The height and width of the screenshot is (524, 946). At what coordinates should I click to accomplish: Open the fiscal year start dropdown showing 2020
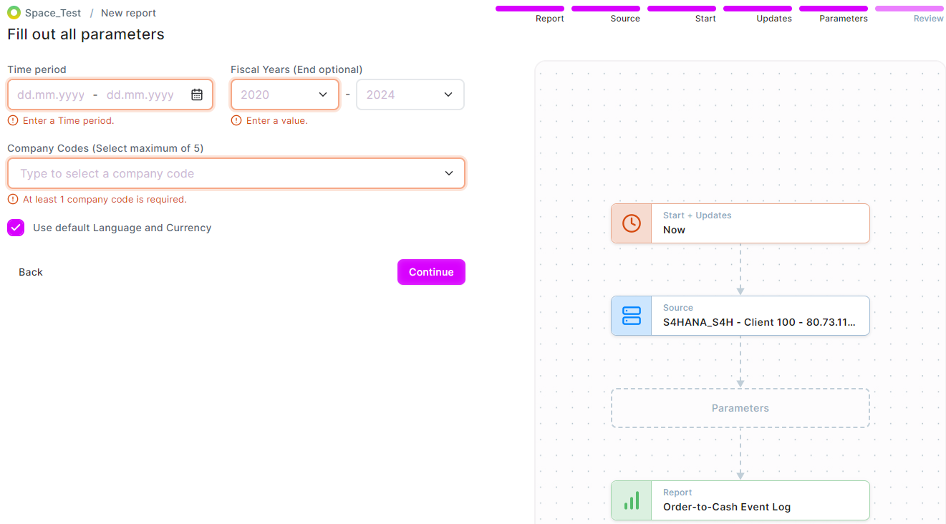coord(284,94)
